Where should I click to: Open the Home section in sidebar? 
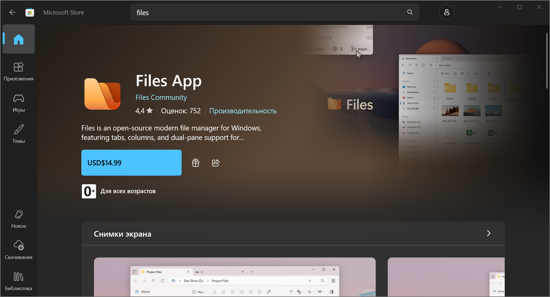coord(19,39)
